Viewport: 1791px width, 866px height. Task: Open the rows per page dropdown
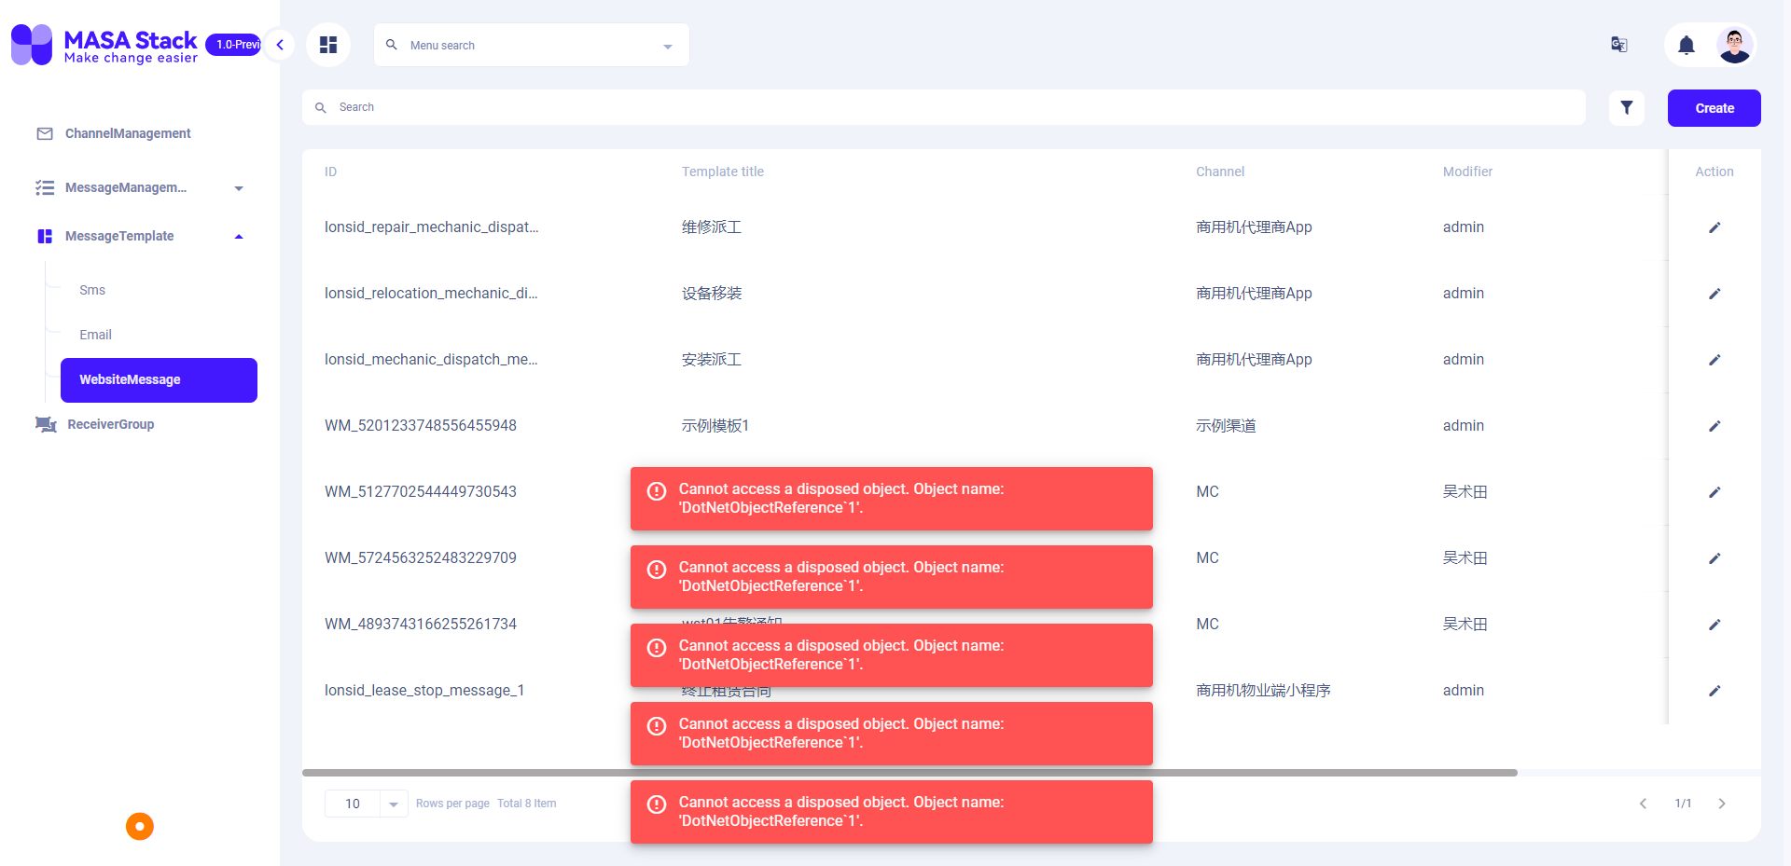366,804
